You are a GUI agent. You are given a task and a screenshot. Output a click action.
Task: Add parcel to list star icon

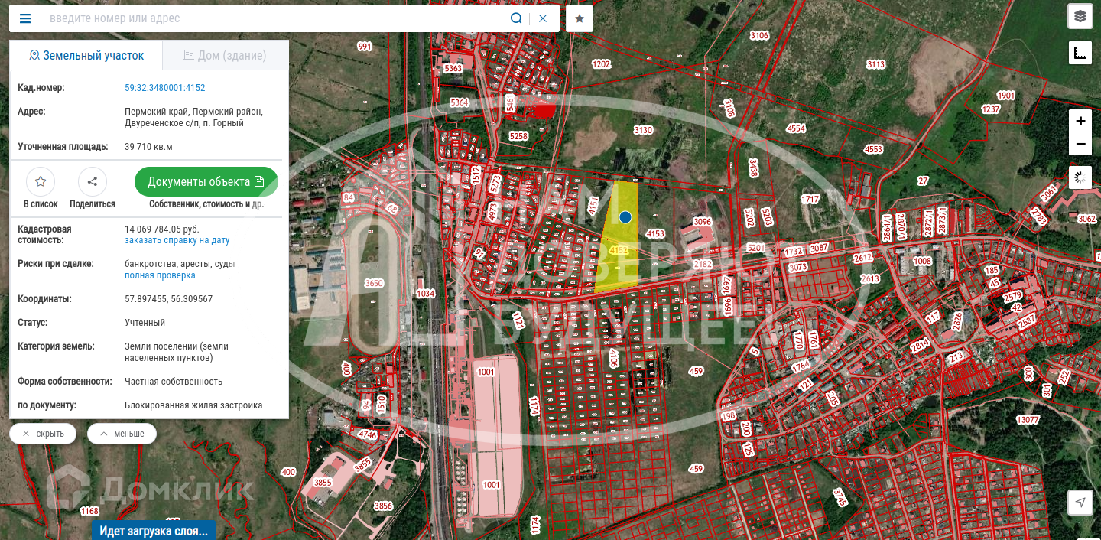pos(41,181)
